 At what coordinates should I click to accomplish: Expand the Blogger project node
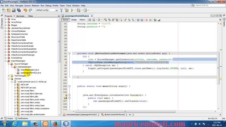click(x=6, y=25)
